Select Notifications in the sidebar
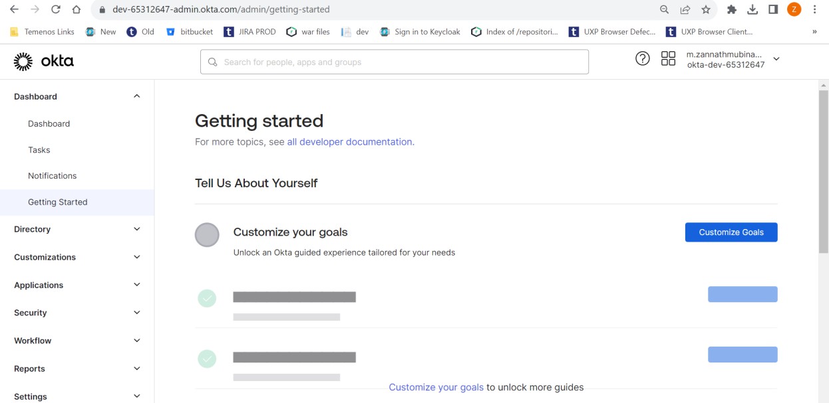The image size is (829, 403). [52, 176]
